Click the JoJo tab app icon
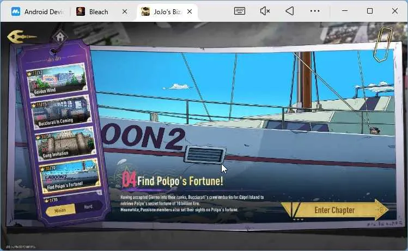The width and height of the screenshot is (408, 251). pos(145,11)
